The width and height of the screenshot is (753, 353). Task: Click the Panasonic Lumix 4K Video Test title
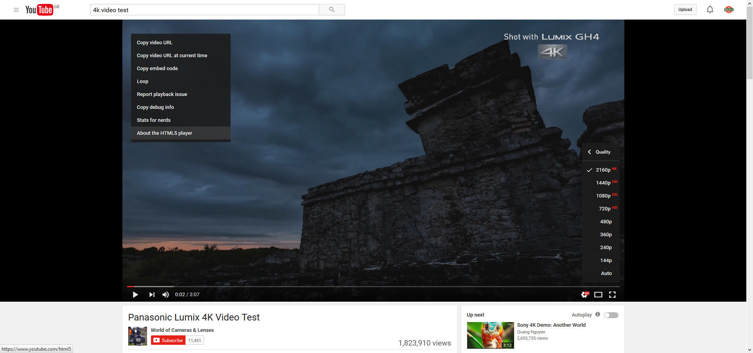tap(194, 317)
